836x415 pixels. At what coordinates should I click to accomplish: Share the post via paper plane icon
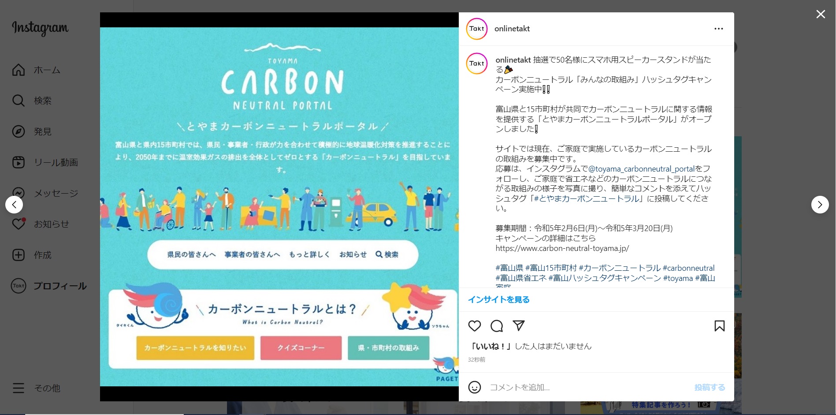click(x=519, y=326)
